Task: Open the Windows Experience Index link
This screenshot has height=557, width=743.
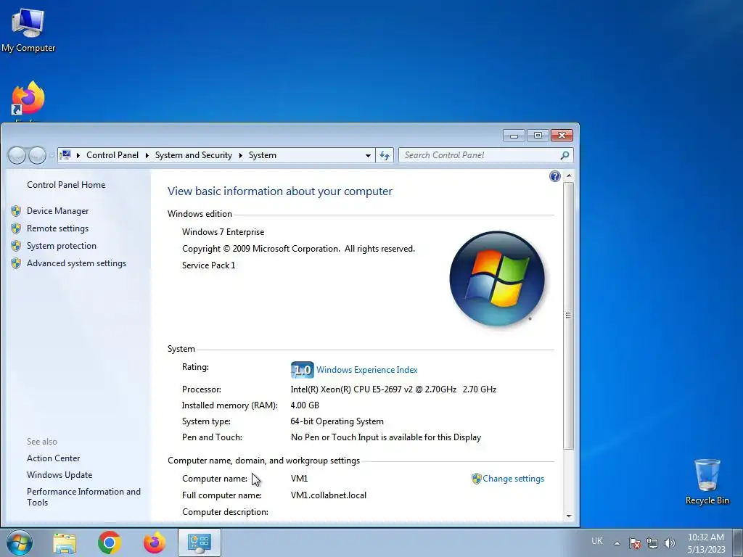Action: [366, 370]
